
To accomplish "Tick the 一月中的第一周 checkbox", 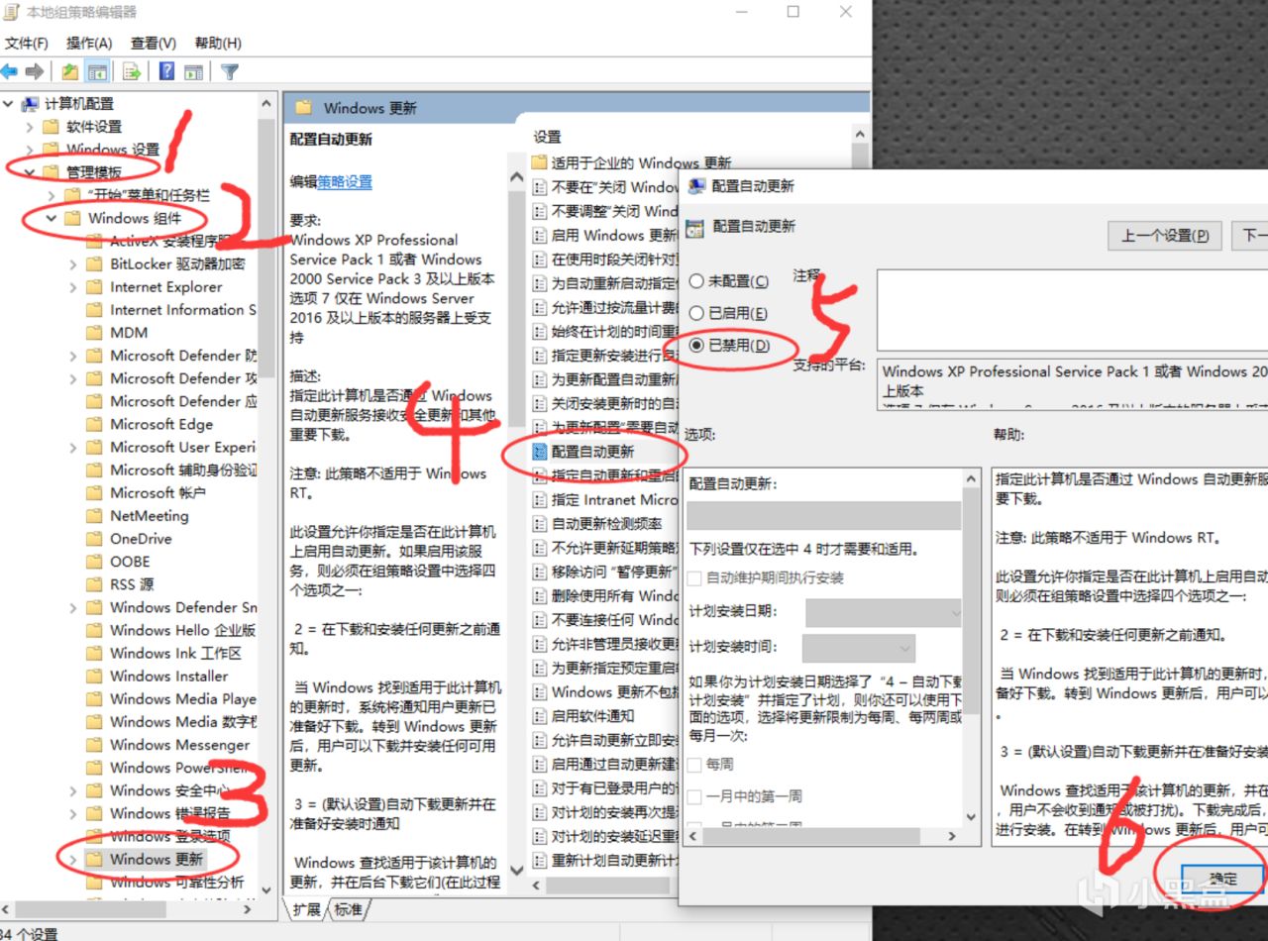I will [694, 795].
